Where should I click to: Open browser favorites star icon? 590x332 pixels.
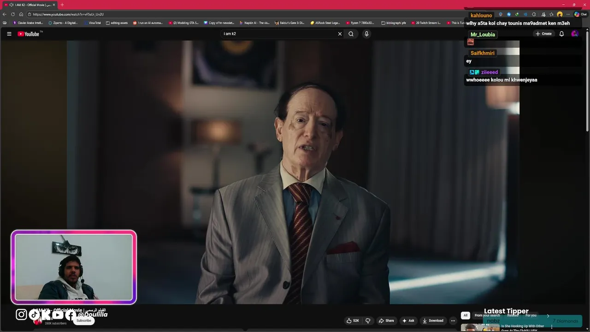pos(551,14)
